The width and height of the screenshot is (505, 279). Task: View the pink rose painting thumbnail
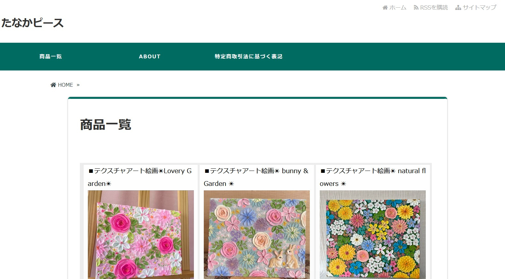click(141, 235)
